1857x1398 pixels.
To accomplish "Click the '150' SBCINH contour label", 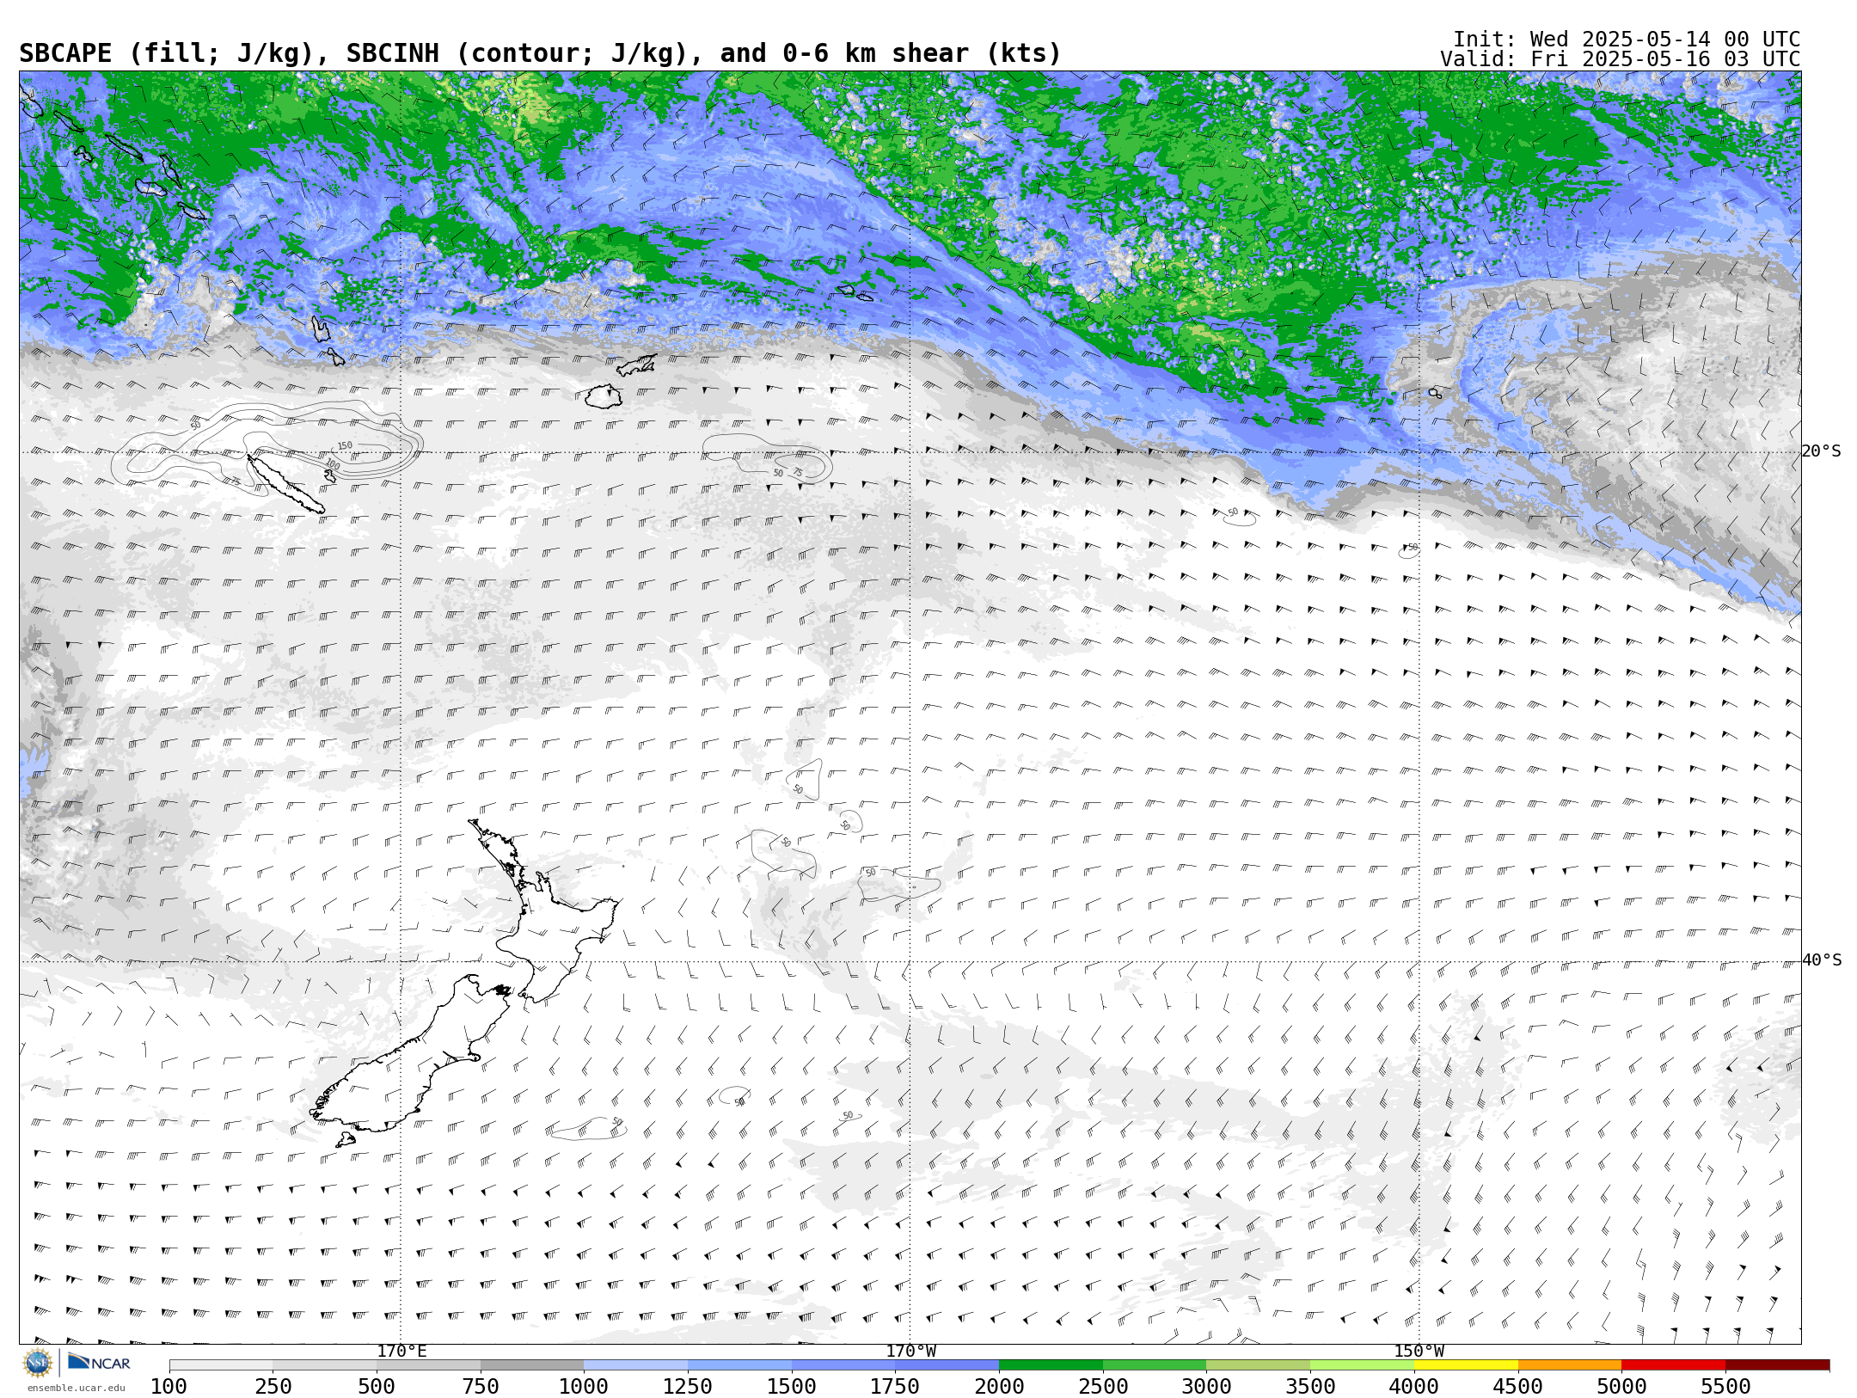I will (345, 446).
